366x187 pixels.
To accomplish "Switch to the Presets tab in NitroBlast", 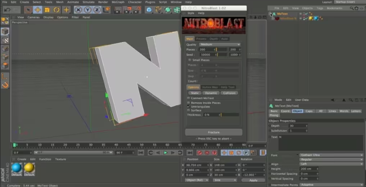I will point(201,39).
